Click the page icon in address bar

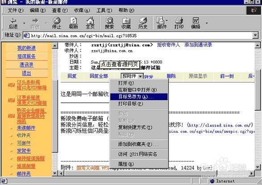[26, 35]
